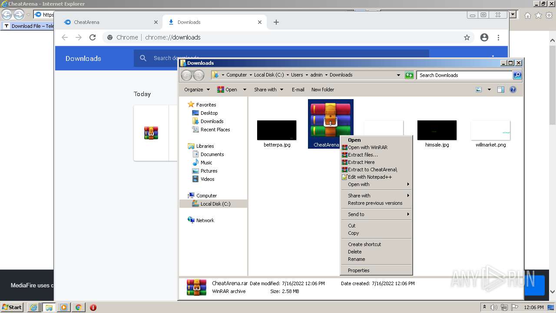Open Chrome three-dot menu
Image resolution: width=556 pixels, height=313 pixels.
tap(498, 37)
